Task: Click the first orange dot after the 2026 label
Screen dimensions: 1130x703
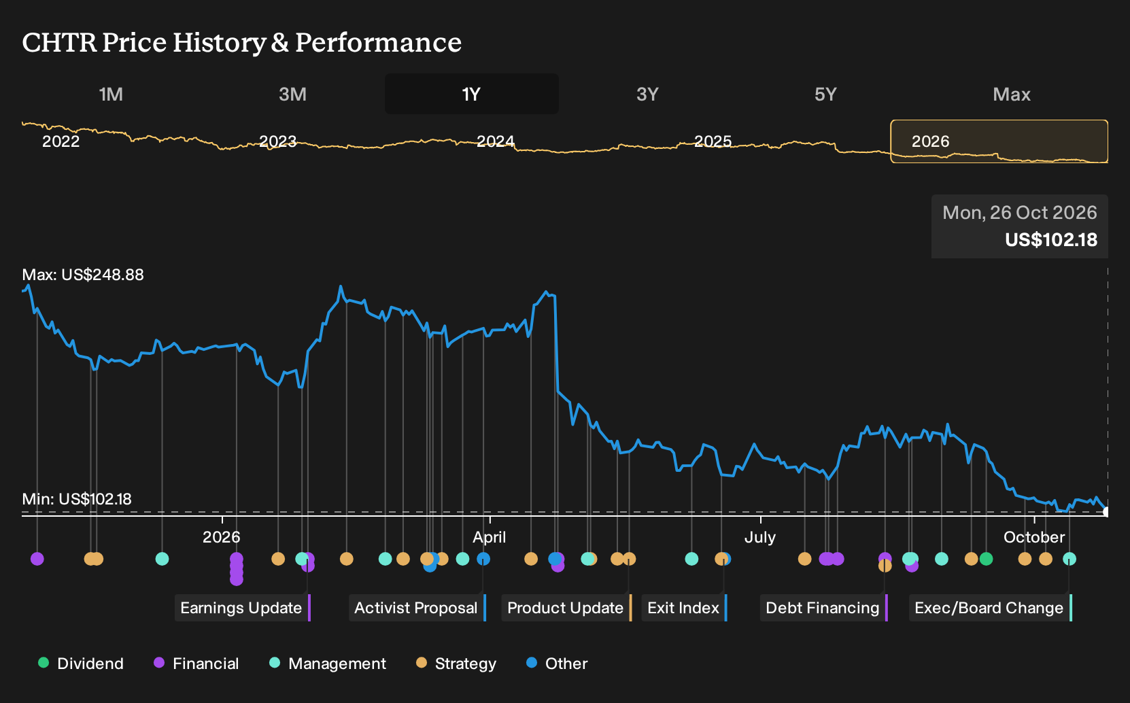Action: tap(278, 559)
